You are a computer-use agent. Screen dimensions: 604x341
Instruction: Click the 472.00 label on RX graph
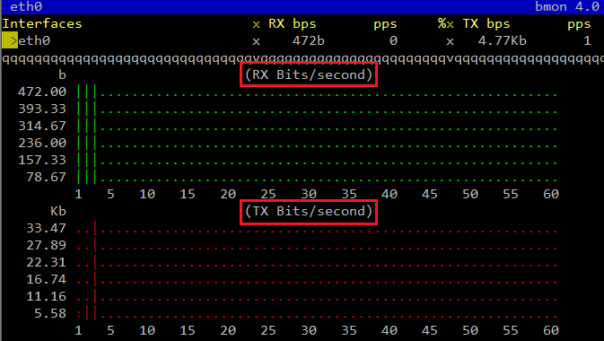tap(42, 92)
